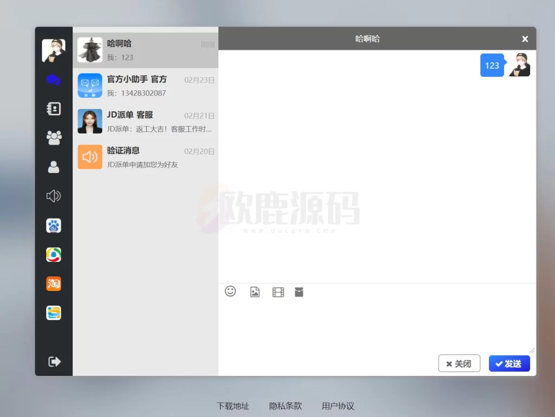Open the 下载地址 download link
Screen dimensions: 555x417
point(233,406)
